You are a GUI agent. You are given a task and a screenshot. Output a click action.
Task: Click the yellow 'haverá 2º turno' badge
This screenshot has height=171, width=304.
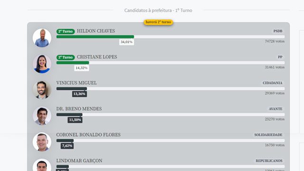coord(158,22)
